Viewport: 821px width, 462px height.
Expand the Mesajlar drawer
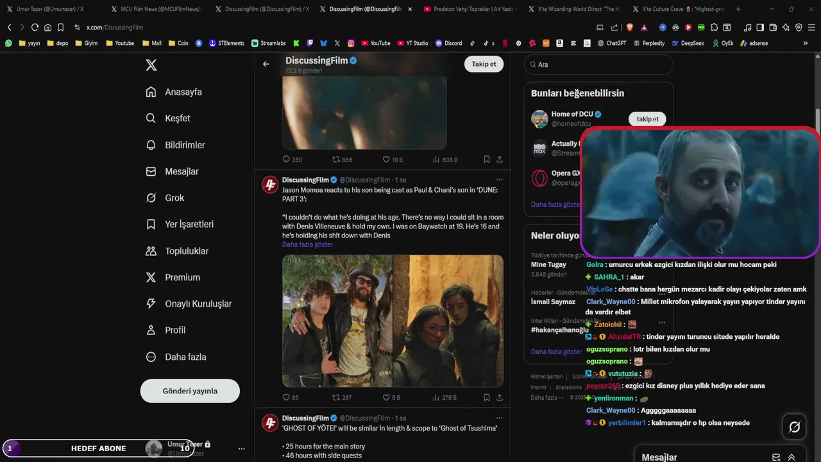click(x=791, y=458)
